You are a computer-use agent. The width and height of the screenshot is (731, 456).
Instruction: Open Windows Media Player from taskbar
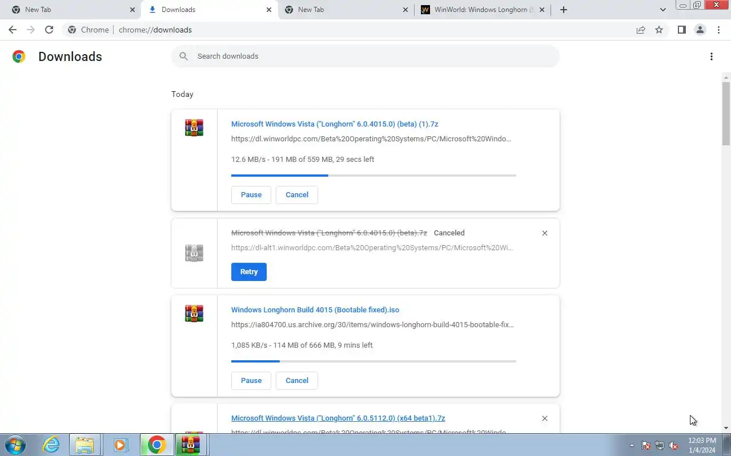[121, 445]
